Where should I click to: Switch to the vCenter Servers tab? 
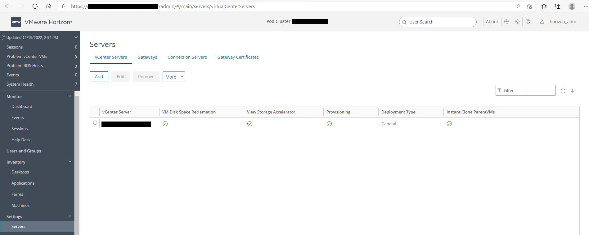tap(111, 57)
